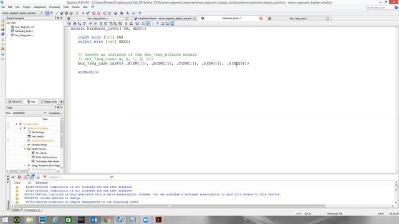Viewport: 399px width, 224px height.
Task: Click the Pin Planner icon beside project dropdown
Action: tap(47, 13)
